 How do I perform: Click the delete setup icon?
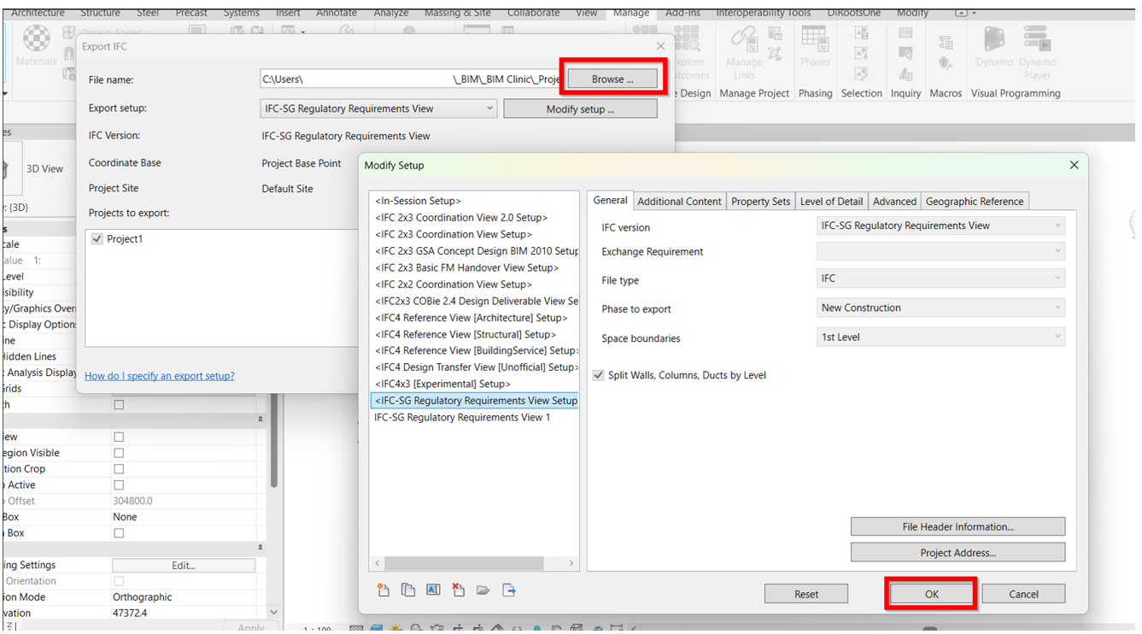pos(458,590)
